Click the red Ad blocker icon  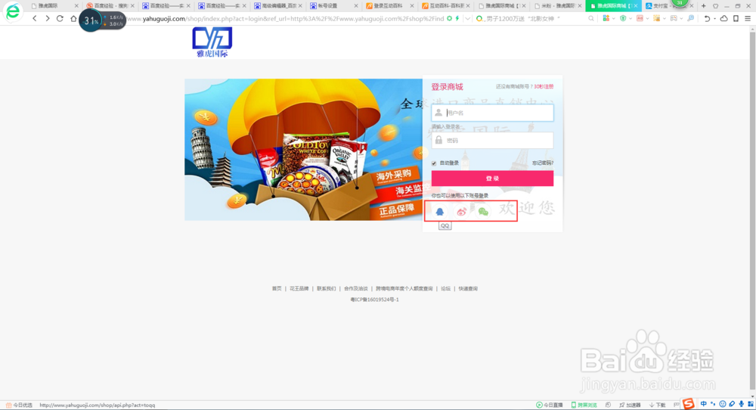click(x=640, y=18)
